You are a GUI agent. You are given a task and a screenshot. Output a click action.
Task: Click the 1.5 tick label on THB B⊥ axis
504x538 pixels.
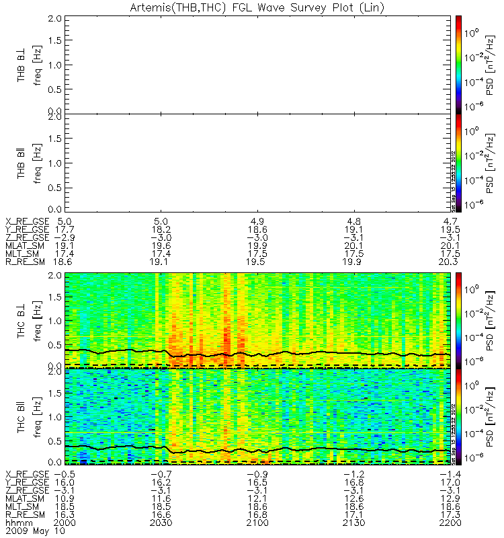(55, 40)
